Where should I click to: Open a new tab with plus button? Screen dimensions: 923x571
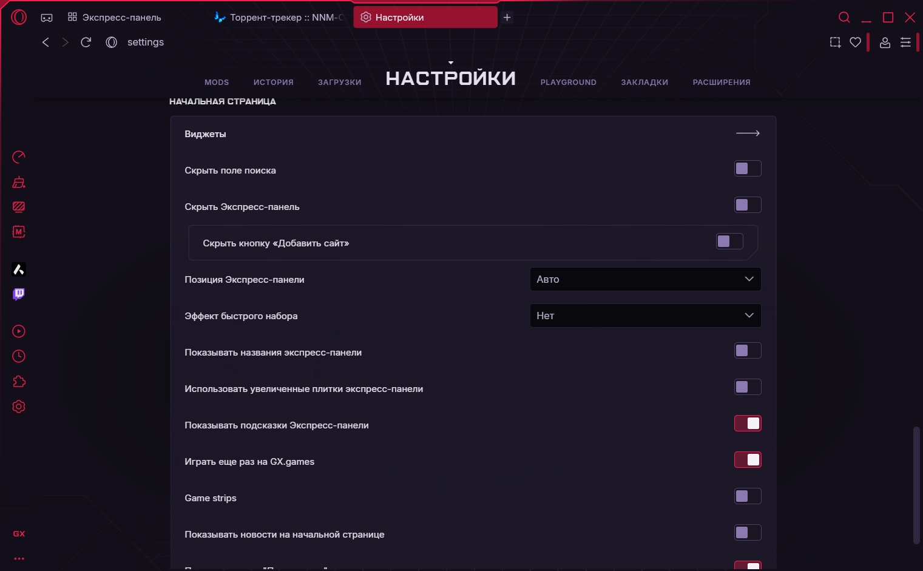(x=507, y=18)
